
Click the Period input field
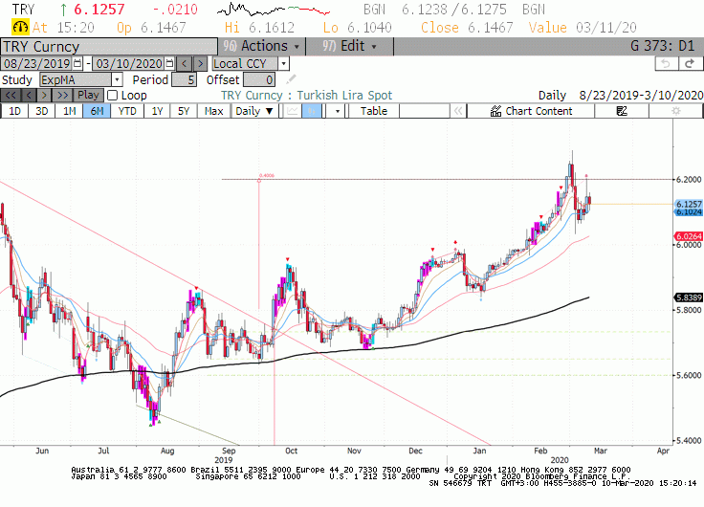[x=184, y=80]
